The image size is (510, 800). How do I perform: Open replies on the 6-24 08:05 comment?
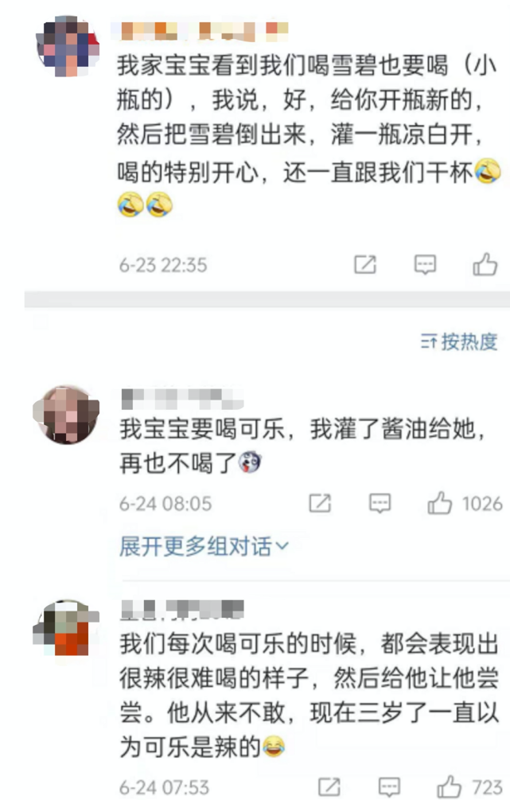point(380,503)
